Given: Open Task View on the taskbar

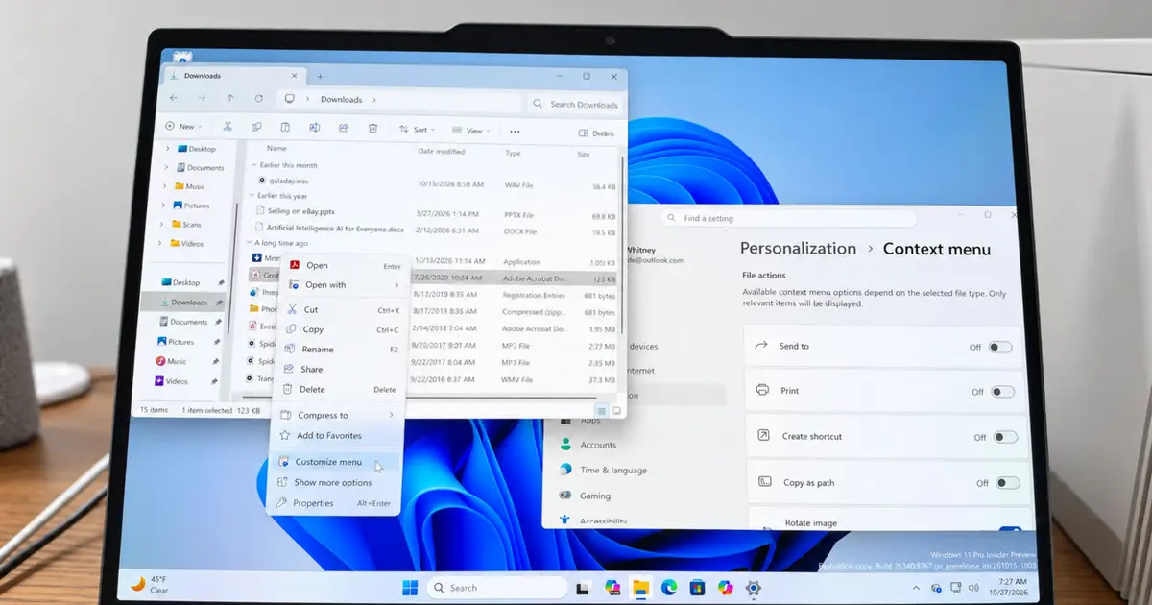Looking at the screenshot, I should (x=583, y=588).
